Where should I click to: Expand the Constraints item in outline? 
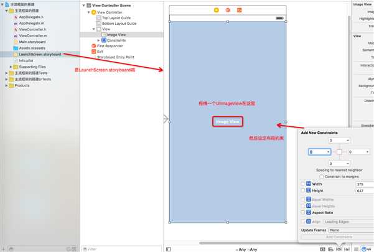[x=98, y=40]
